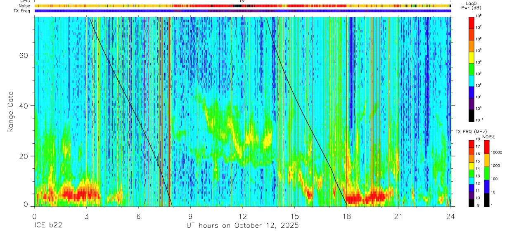
Task: Click the green segment of the NOISE colorbar
Action: pos(486,173)
